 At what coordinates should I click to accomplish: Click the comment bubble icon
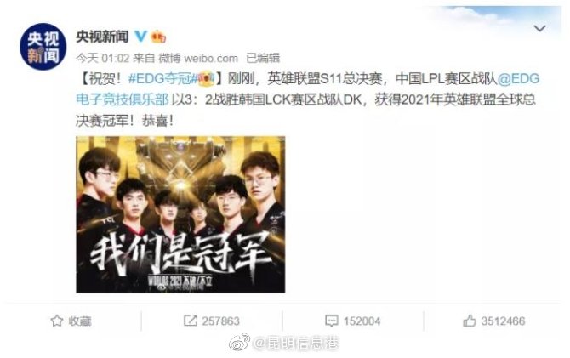332,321
